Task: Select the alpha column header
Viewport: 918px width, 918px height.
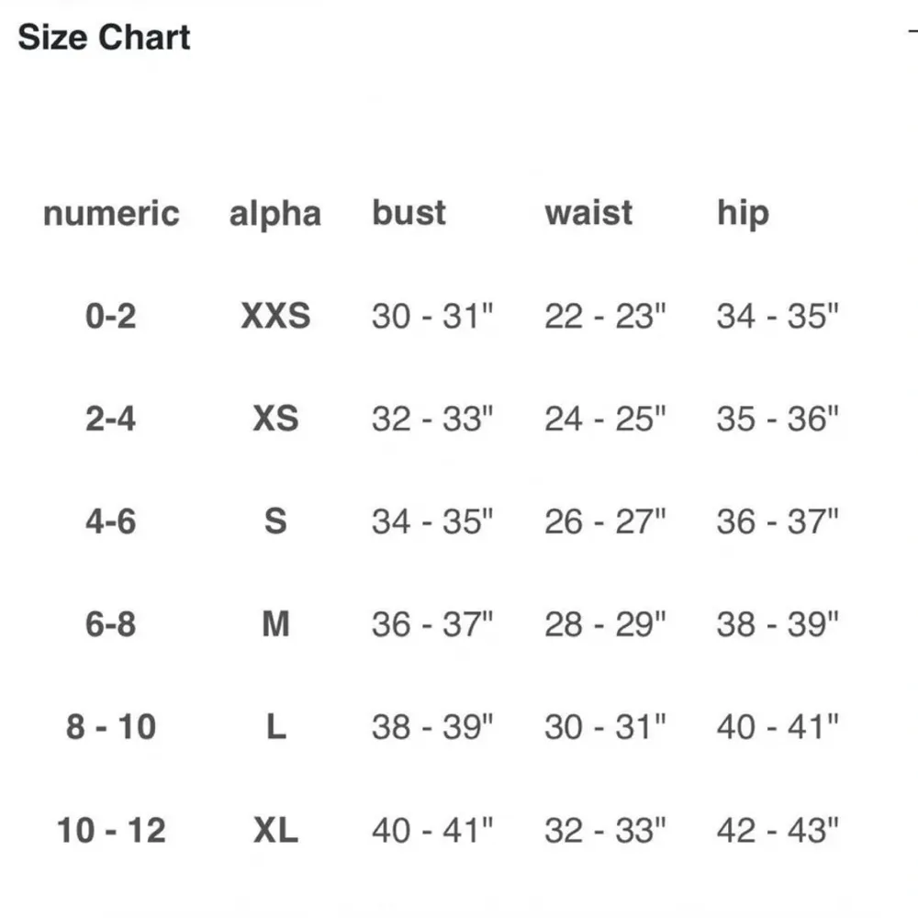Action: pyautogui.click(x=275, y=215)
